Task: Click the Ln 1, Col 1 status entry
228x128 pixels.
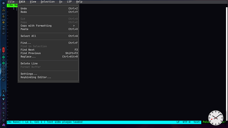Action: click(34, 122)
